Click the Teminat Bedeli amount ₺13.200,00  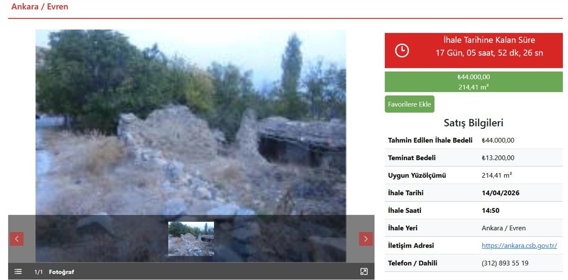coord(498,158)
